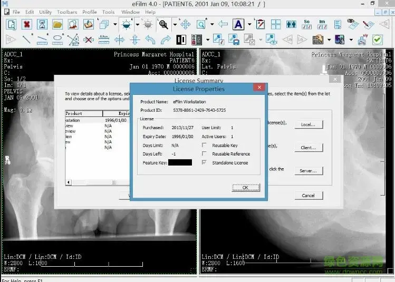Select the pan four-arrow tool

pyautogui.click(x=186, y=24)
